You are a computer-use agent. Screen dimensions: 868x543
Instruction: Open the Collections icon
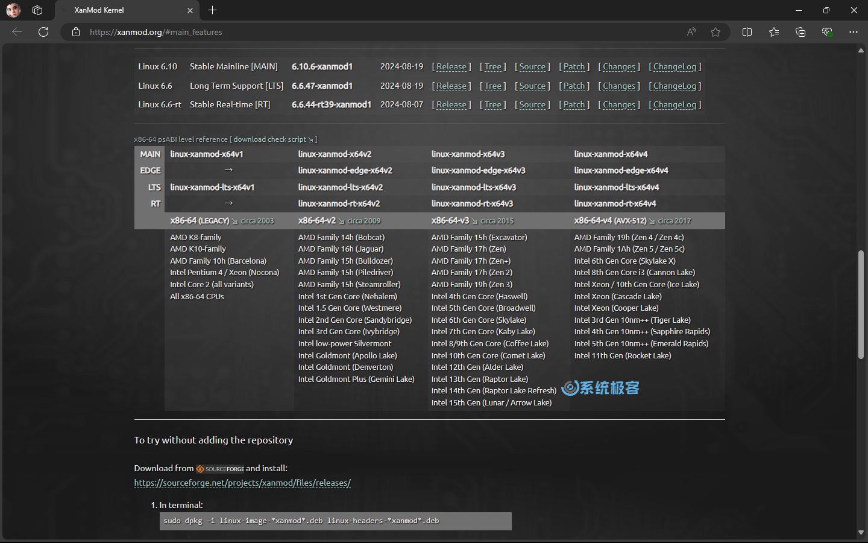click(x=800, y=32)
